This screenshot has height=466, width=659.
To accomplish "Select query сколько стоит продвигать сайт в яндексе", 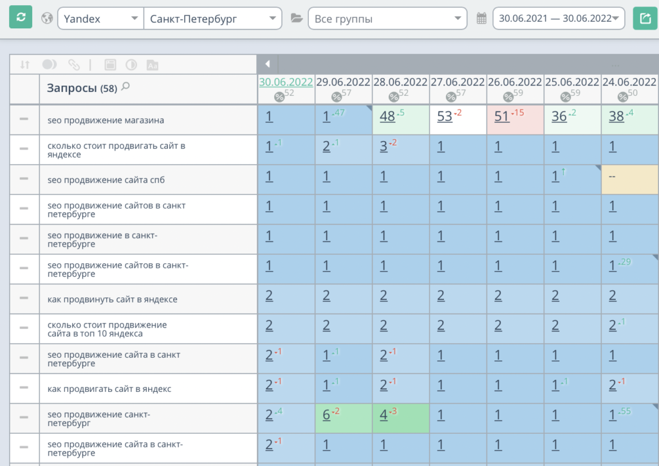I will click(x=116, y=150).
